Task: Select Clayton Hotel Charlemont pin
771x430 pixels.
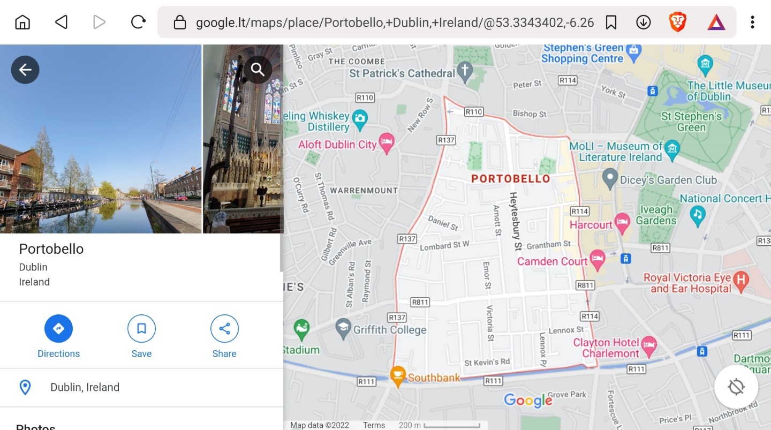Action: click(649, 346)
